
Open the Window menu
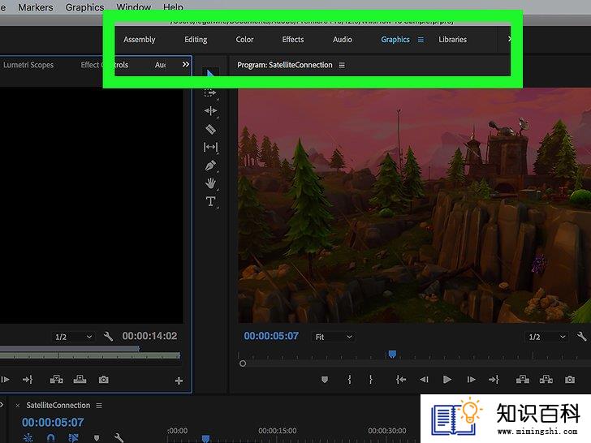click(134, 7)
